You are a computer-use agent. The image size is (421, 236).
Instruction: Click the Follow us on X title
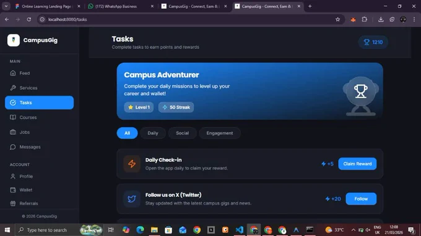coord(173,195)
